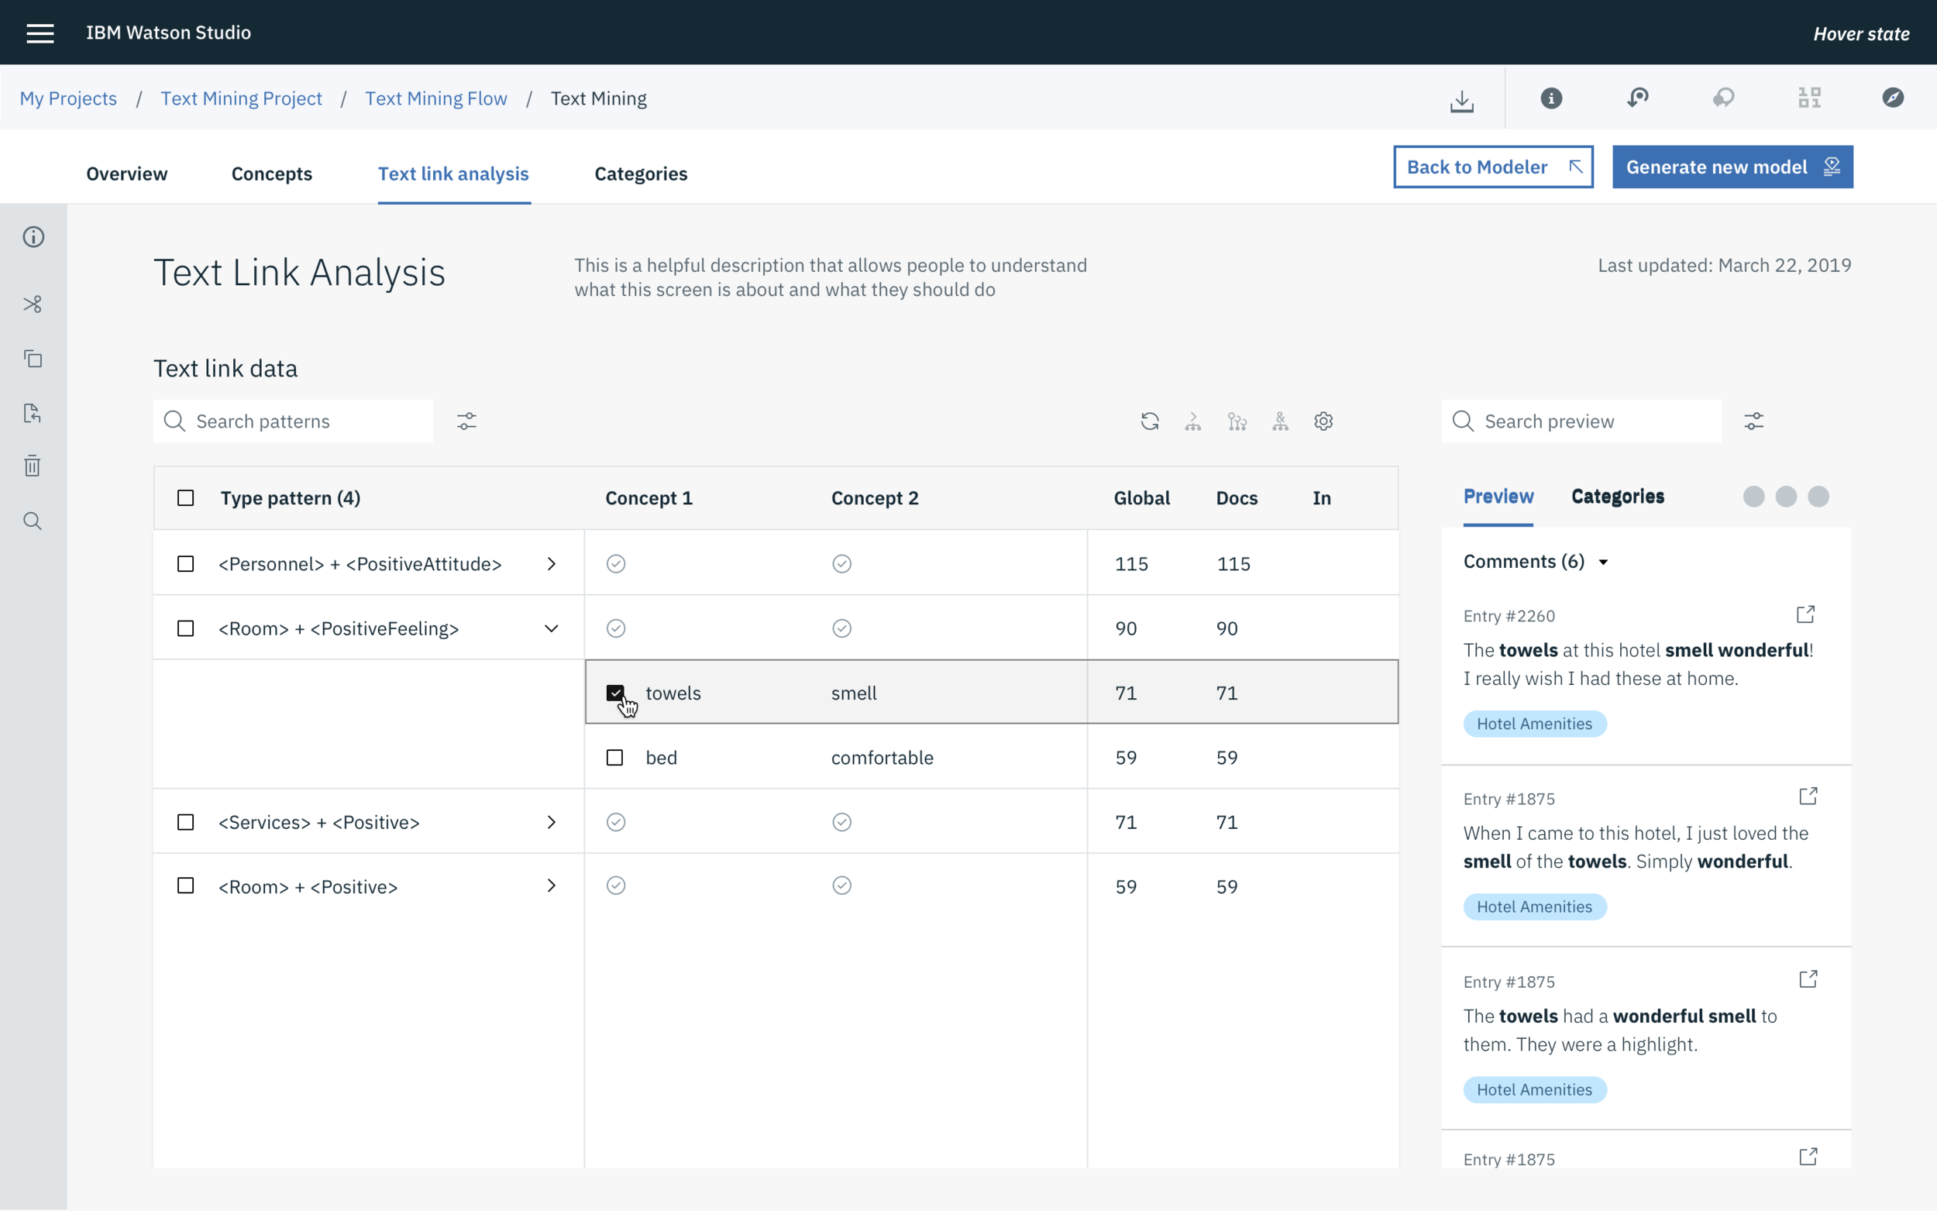Click the middle hierarchy tree icon

1237,421
